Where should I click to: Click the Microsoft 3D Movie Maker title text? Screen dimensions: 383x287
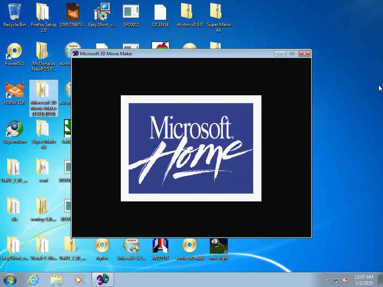(106, 54)
